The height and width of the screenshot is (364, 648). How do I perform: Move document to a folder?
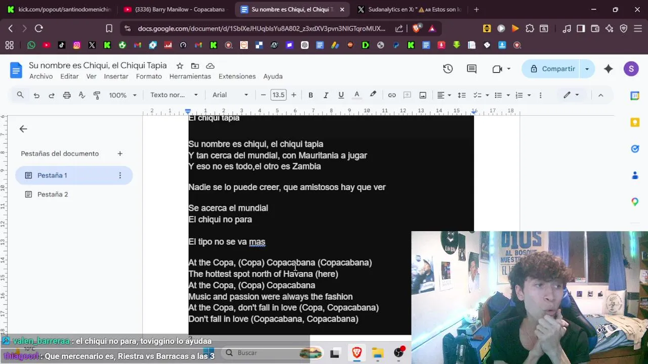click(x=195, y=66)
